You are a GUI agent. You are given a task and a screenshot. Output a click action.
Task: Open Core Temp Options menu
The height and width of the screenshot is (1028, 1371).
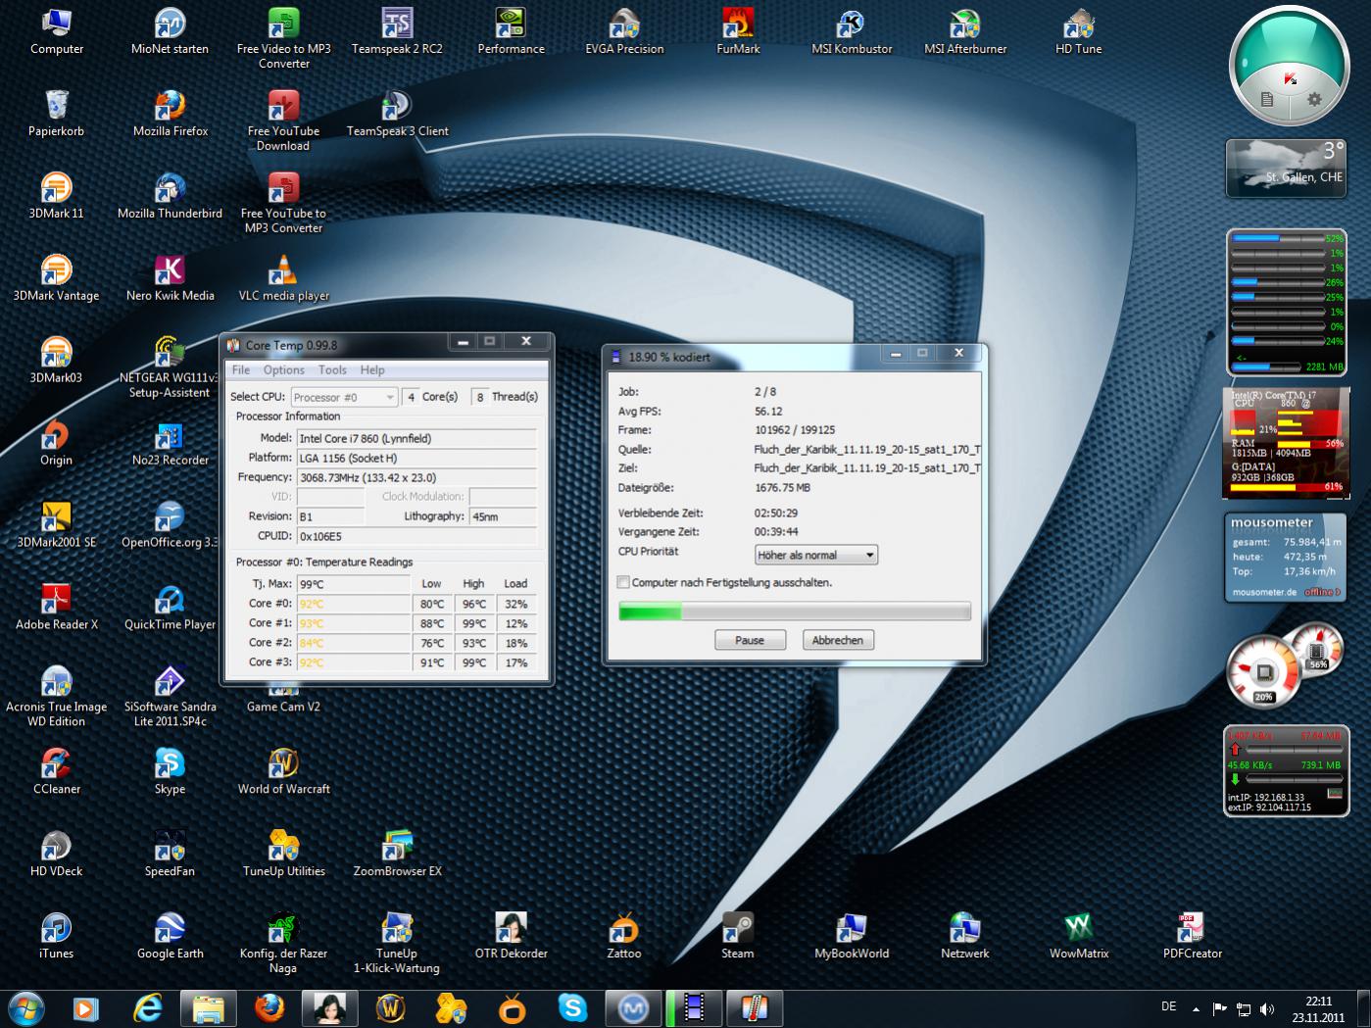pyautogui.click(x=283, y=369)
